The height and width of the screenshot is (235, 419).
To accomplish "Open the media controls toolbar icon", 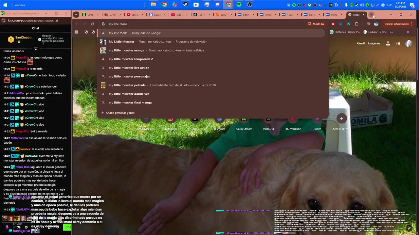I will (x=368, y=24).
